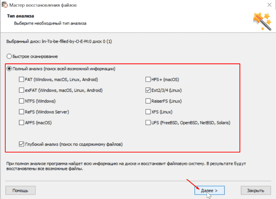The width and height of the screenshot is (276, 199).
Task: Tick the APFS (macOS) checkbox
Action: click(22, 123)
